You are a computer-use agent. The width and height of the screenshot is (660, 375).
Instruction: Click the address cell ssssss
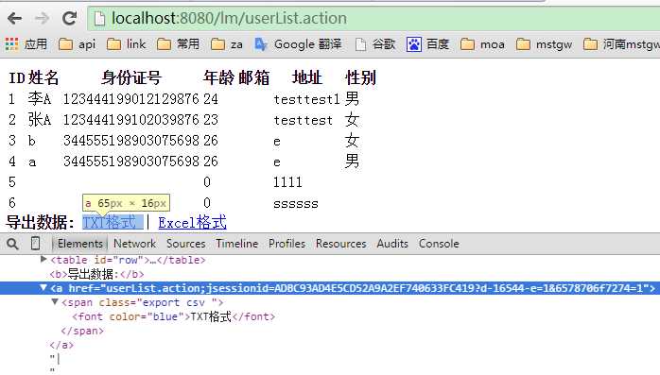295,204
